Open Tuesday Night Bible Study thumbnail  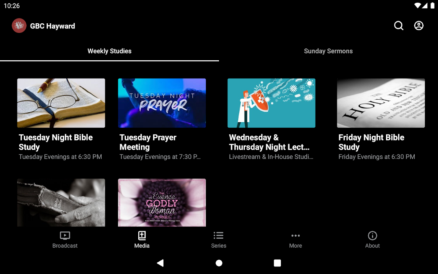61,103
